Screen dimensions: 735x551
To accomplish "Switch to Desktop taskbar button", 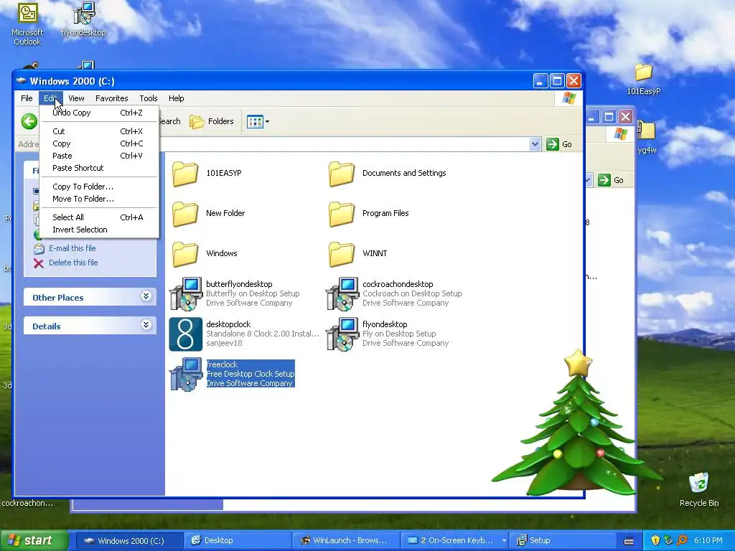I will point(237,541).
